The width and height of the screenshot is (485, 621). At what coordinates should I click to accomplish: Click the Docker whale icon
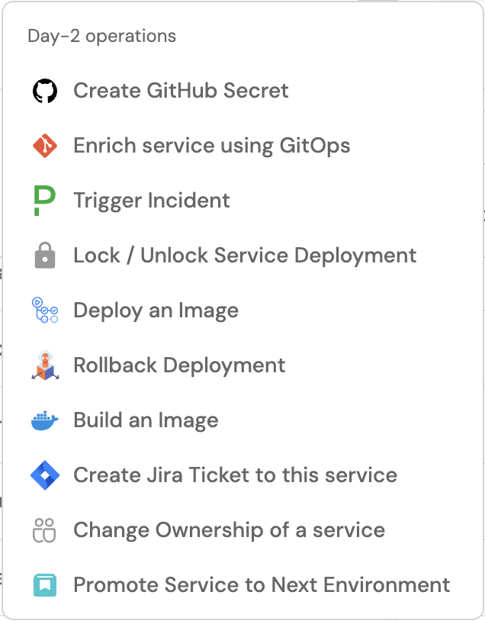pos(45,420)
